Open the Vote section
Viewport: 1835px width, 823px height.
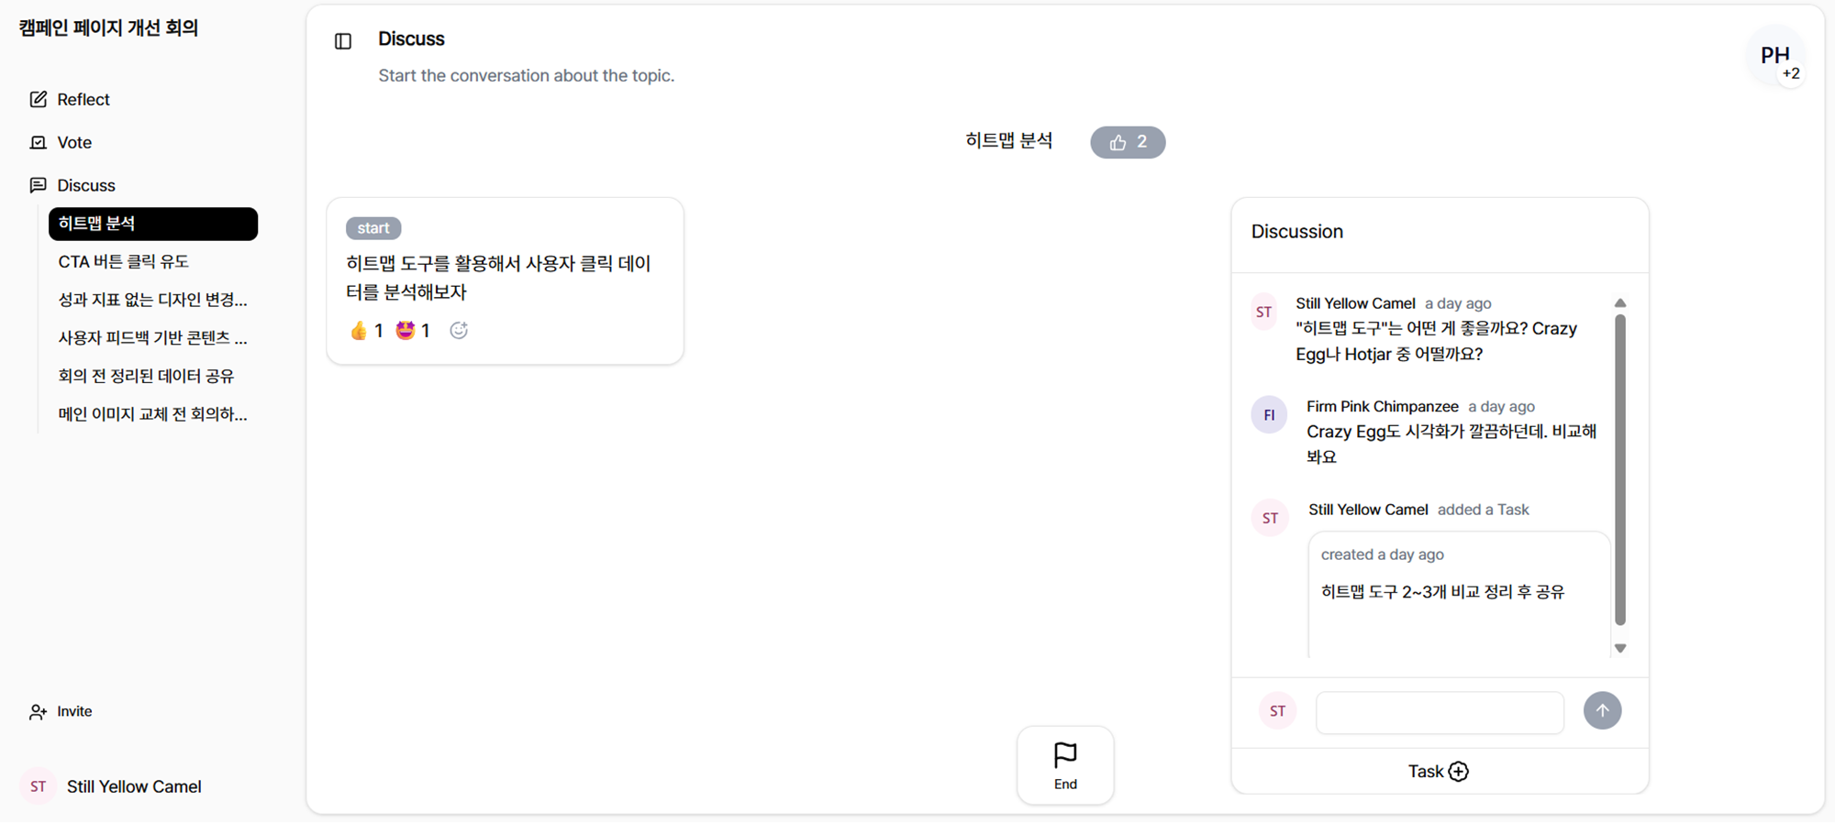click(x=74, y=143)
